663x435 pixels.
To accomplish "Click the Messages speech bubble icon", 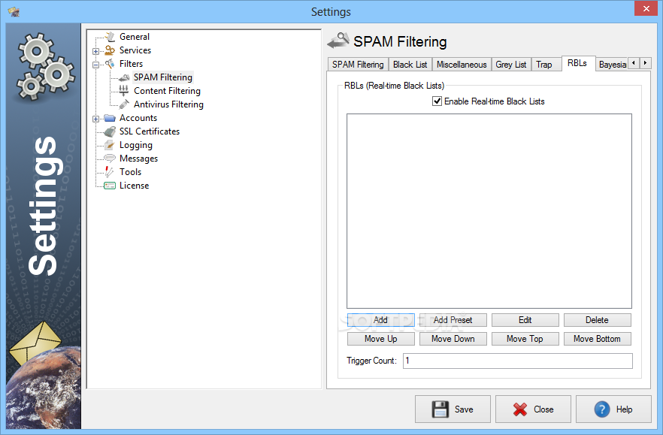I will (x=110, y=159).
